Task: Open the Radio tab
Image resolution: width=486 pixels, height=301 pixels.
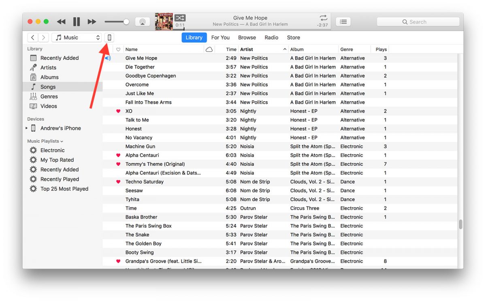Action: point(271,37)
